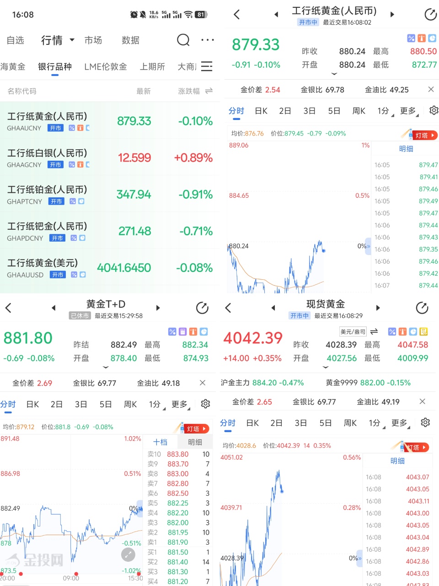Tap percent icon above 最高 in 工行纸黄金 panel
439x586 pixels.
tap(411, 38)
